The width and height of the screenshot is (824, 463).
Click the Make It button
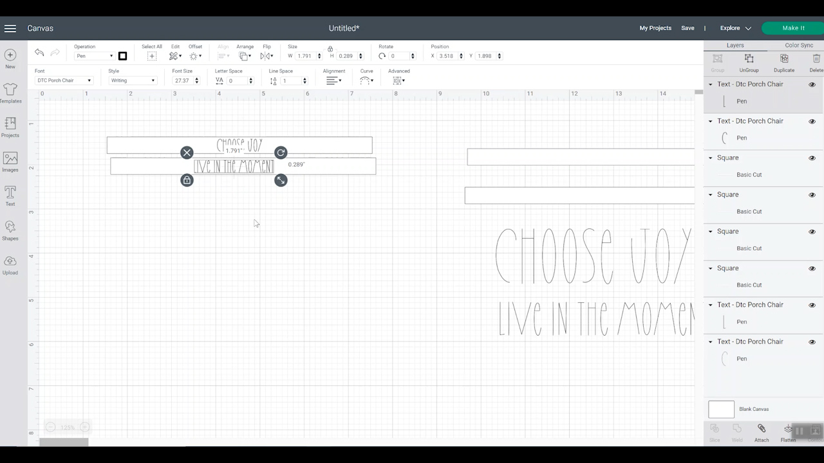click(793, 28)
